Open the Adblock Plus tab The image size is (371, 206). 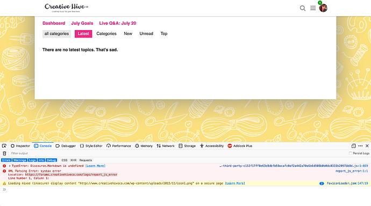click(240, 146)
